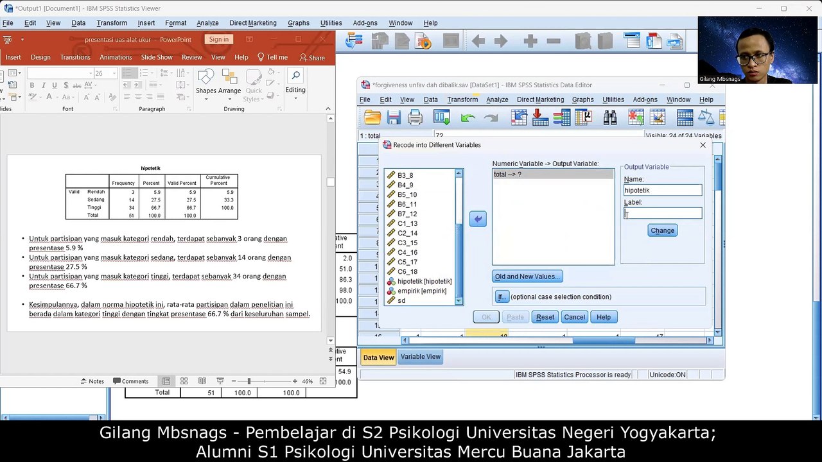
Task: Click variable list vertical scrollbar in Recode dialog
Action: tap(459, 237)
